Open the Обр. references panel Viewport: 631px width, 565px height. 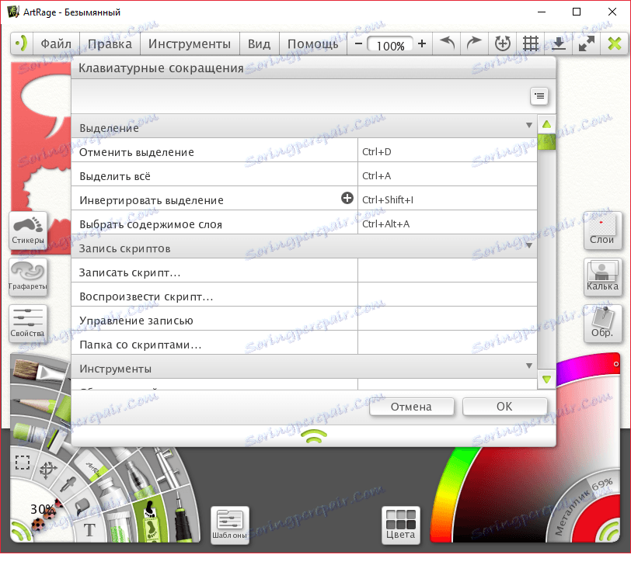pyautogui.click(x=602, y=324)
